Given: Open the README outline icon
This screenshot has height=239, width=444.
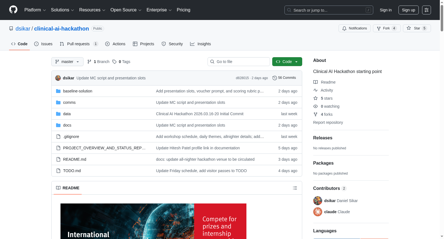Looking at the screenshot, I should pos(295,188).
